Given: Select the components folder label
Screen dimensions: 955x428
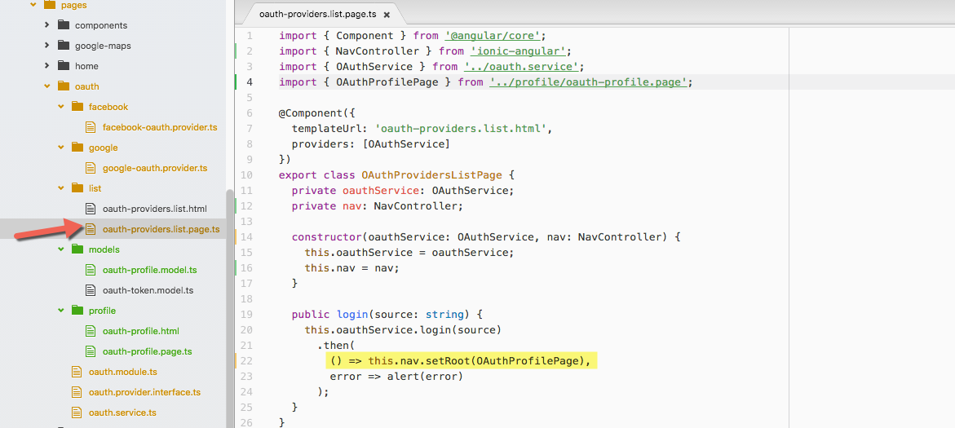Looking at the screenshot, I should point(101,25).
